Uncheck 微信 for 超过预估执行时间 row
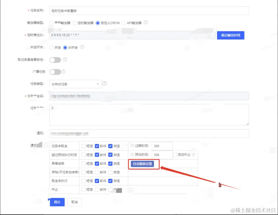Screen dimensions: 278x215 pos(110,155)
